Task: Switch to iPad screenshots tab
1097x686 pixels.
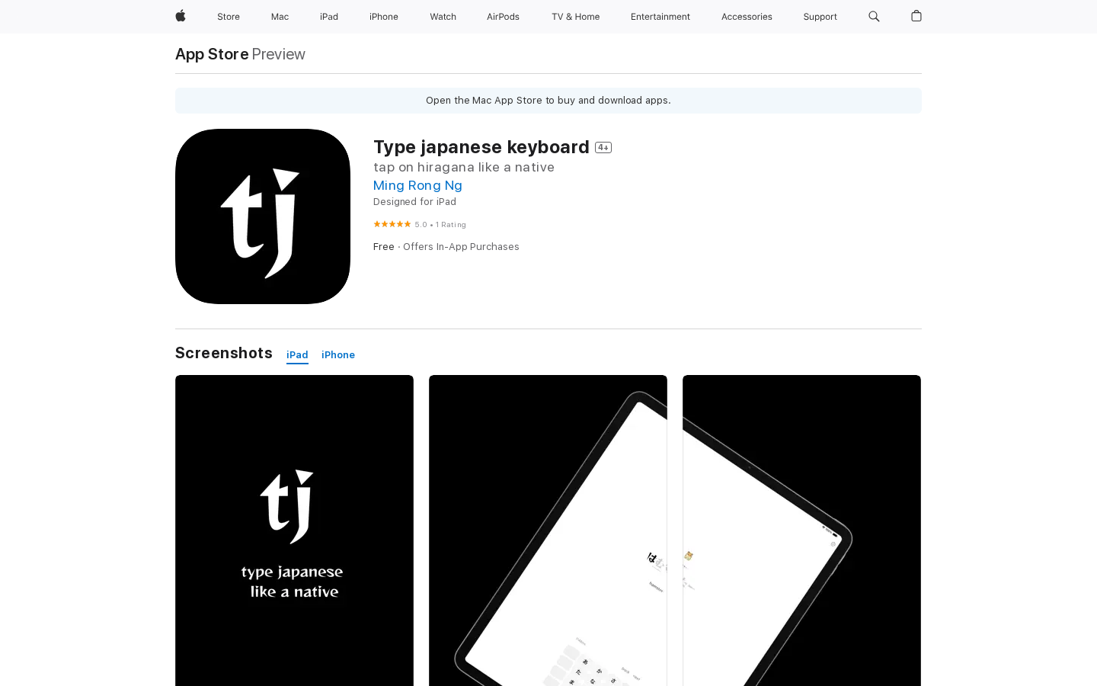Action: point(297,355)
